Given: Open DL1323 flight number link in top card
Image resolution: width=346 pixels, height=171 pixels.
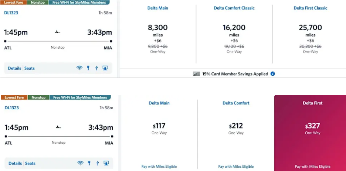Looking at the screenshot, I should 11,13.
